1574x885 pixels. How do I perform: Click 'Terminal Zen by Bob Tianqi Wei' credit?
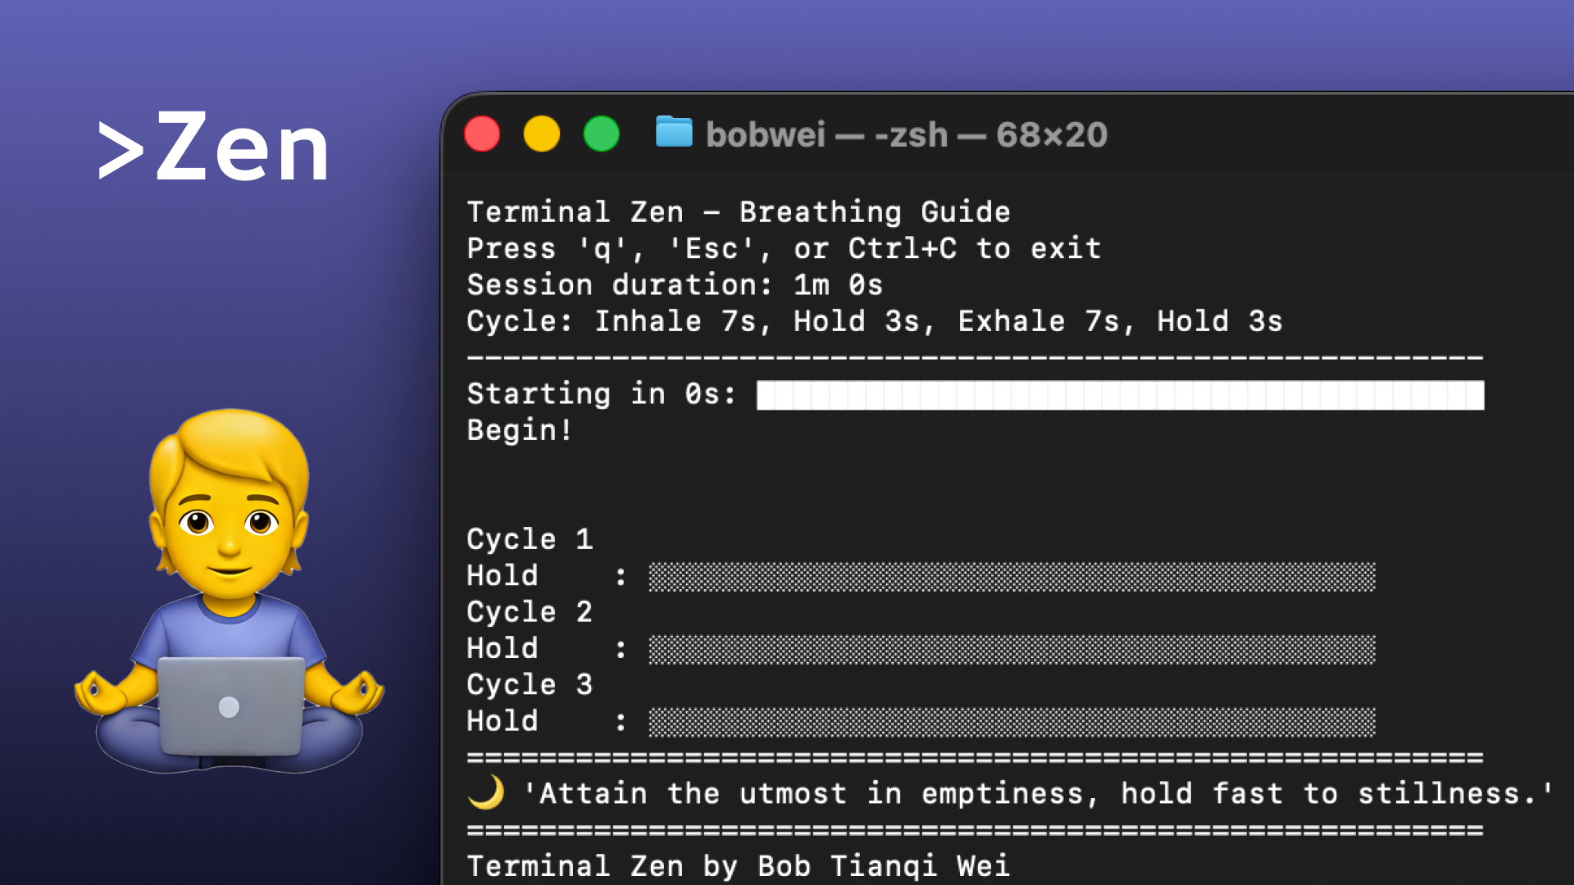[x=738, y=865]
